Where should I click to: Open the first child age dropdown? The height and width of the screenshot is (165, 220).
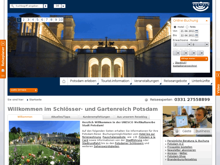[x=176, y=53]
